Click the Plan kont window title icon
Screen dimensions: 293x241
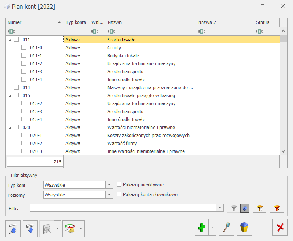[7, 7]
